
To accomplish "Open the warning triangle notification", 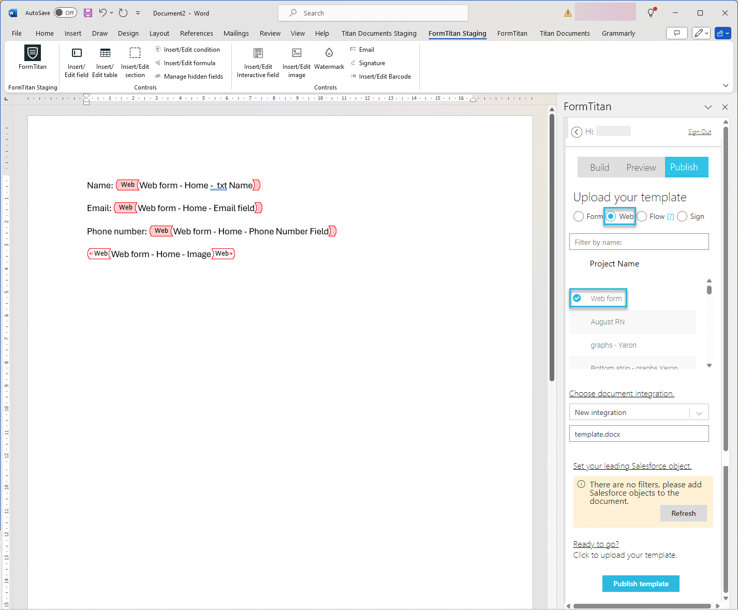I will (x=568, y=13).
